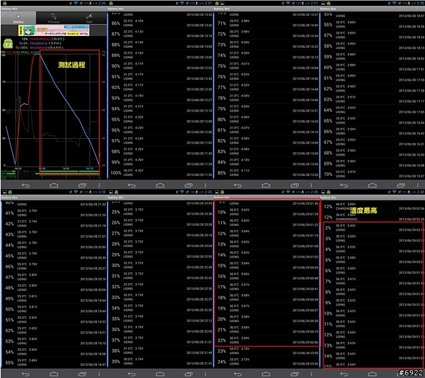The image size is (425, 378).
Task: Select the 70% log row
Action: pyautogui.click(x=373, y=174)
